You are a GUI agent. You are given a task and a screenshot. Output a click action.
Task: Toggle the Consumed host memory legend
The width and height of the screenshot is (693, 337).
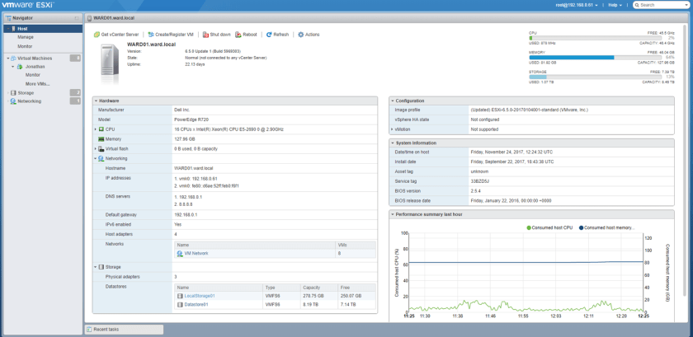(606, 228)
